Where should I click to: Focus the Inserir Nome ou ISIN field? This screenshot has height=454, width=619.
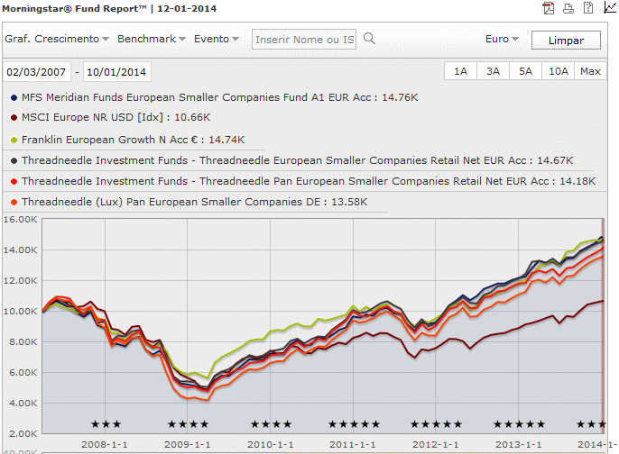coord(304,39)
